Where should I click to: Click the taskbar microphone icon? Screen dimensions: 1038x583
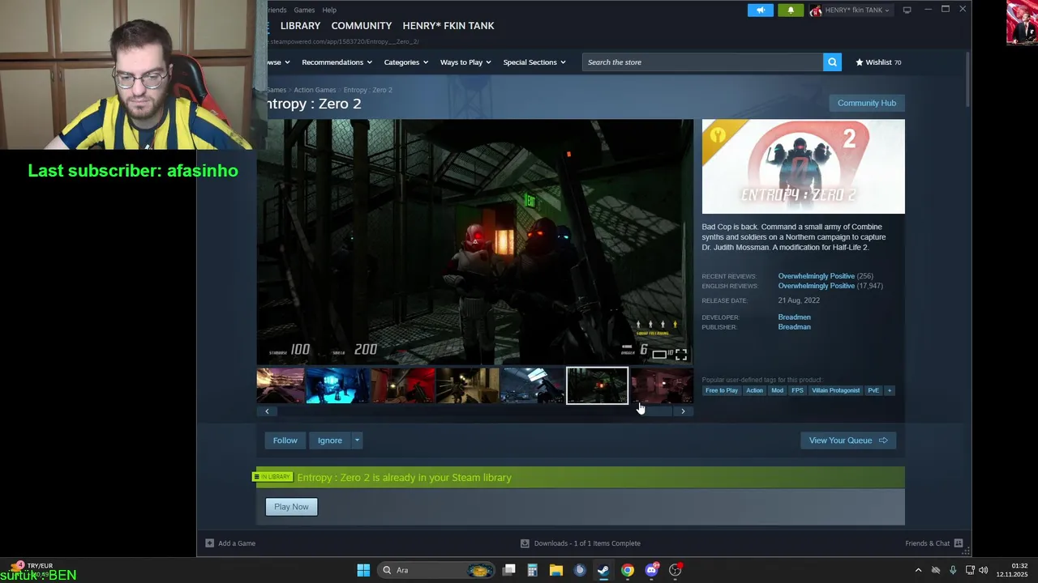953,570
